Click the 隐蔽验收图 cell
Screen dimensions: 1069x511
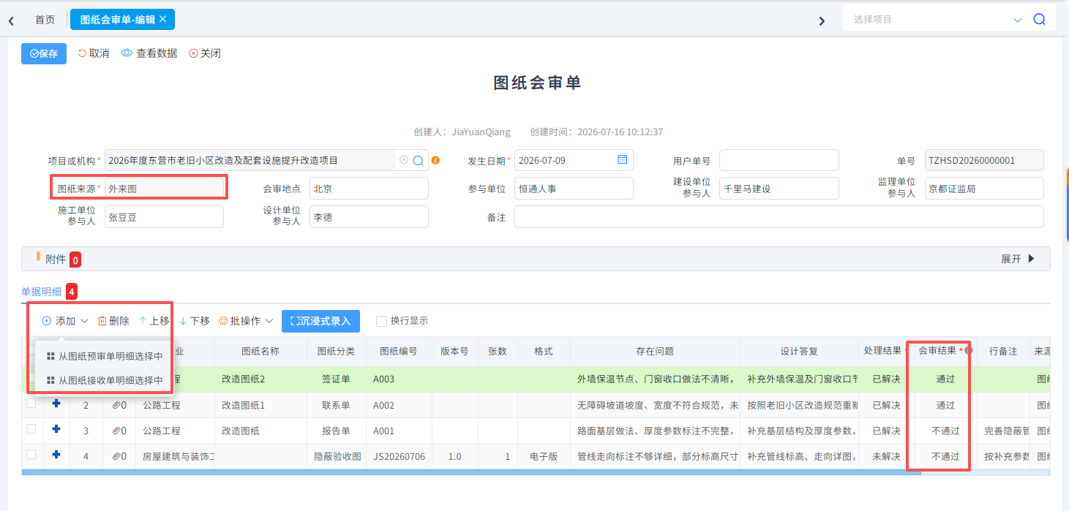pyautogui.click(x=337, y=456)
